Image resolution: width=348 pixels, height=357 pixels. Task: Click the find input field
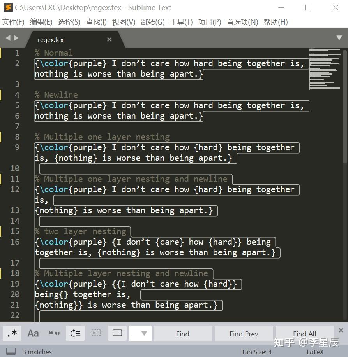coord(134,334)
